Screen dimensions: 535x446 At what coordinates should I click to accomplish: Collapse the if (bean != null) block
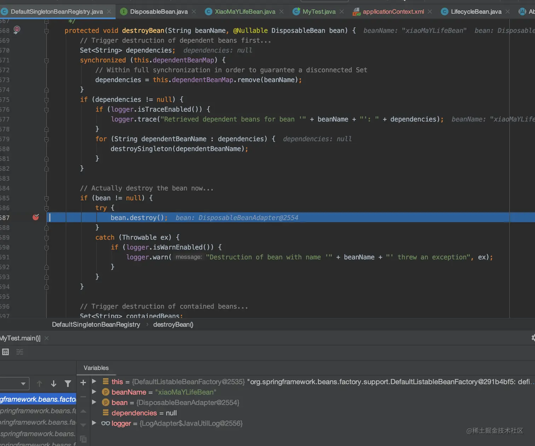46,198
